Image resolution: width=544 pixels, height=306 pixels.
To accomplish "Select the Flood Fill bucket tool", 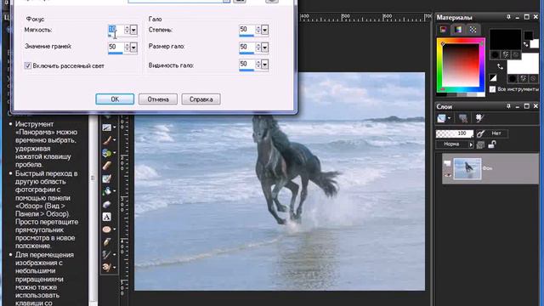I will tap(107, 190).
